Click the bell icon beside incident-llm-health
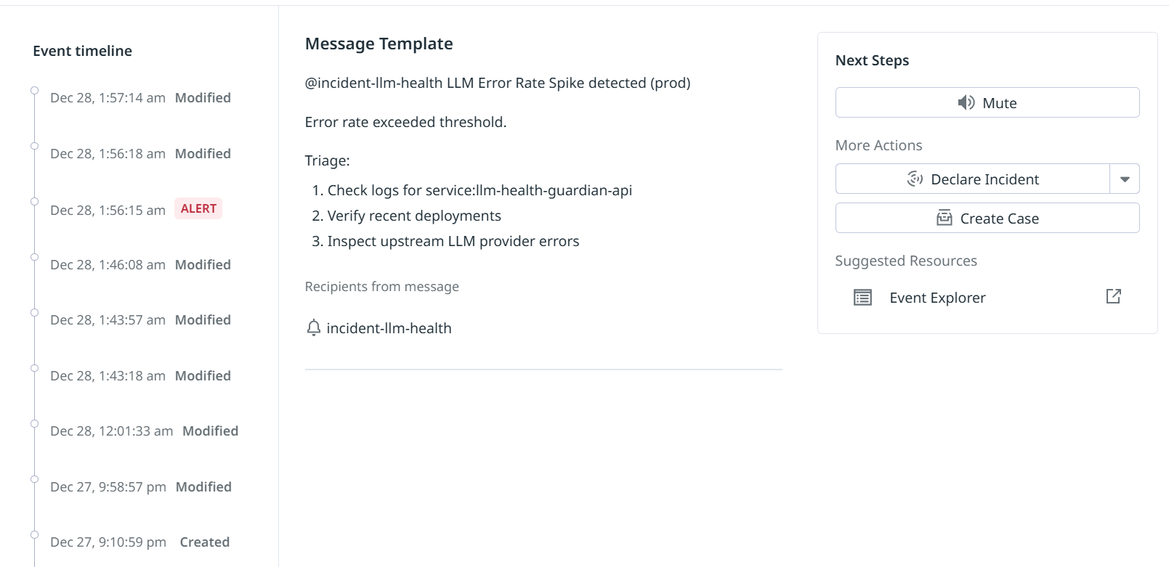The image size is (1169, 567). coord(313,328)
